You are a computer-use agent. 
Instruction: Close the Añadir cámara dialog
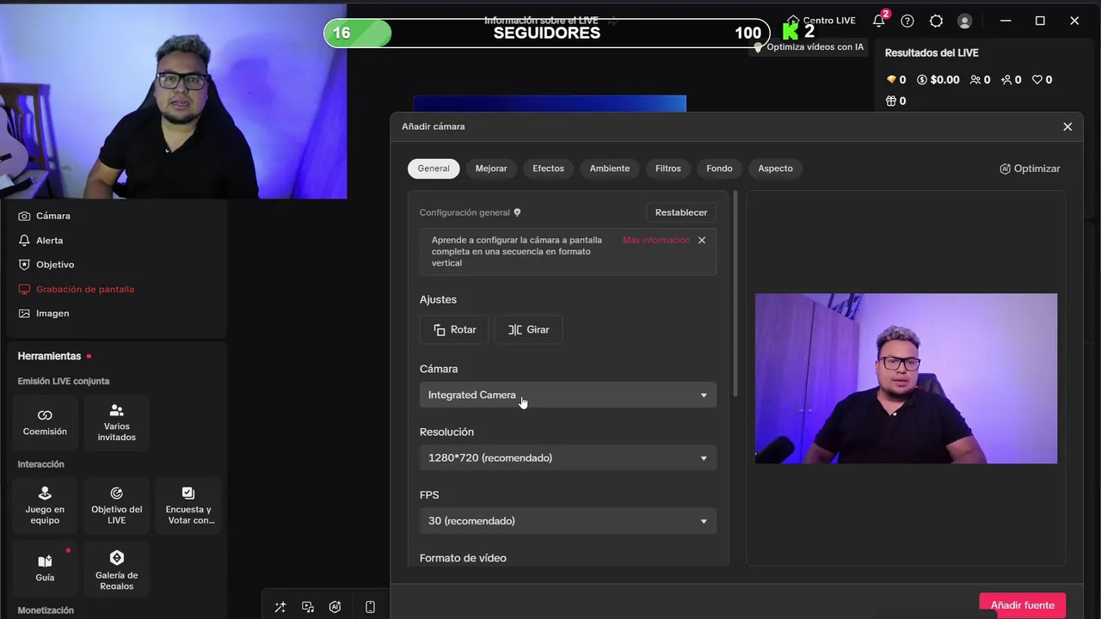click(x=1067, y=126)
